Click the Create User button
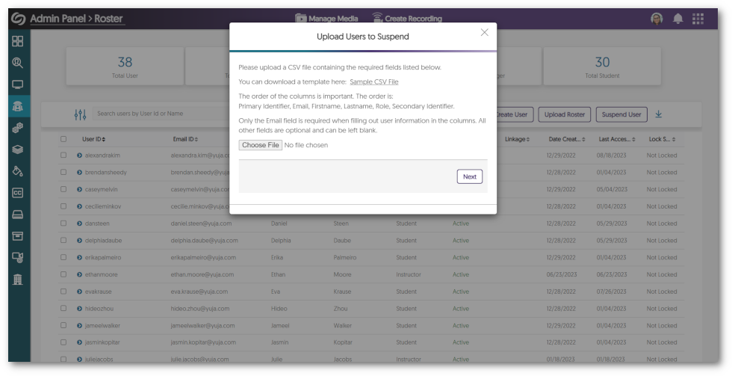 point(514,114)
